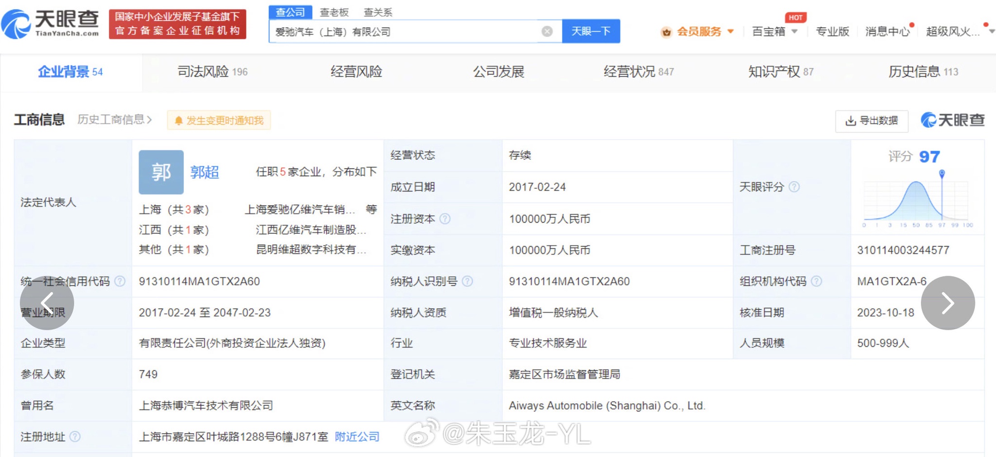
Task: Click help icon beside 注册地址
Action: pyautogui.click(x=75, y=437)
